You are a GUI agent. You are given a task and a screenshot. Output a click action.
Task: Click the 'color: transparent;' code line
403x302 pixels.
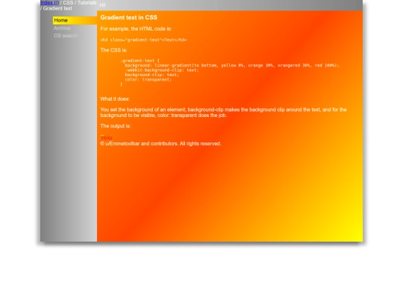pos(148,80)
